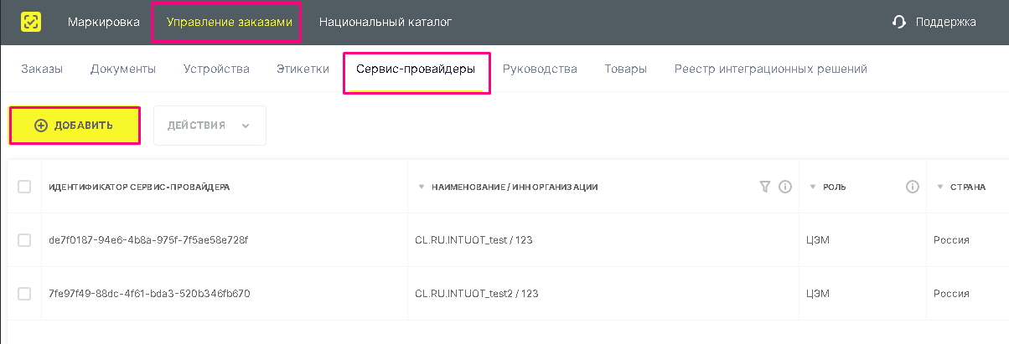Click the headset Поддержка icon
This screenshot has width=1009, height=344.
pos(899,23)
